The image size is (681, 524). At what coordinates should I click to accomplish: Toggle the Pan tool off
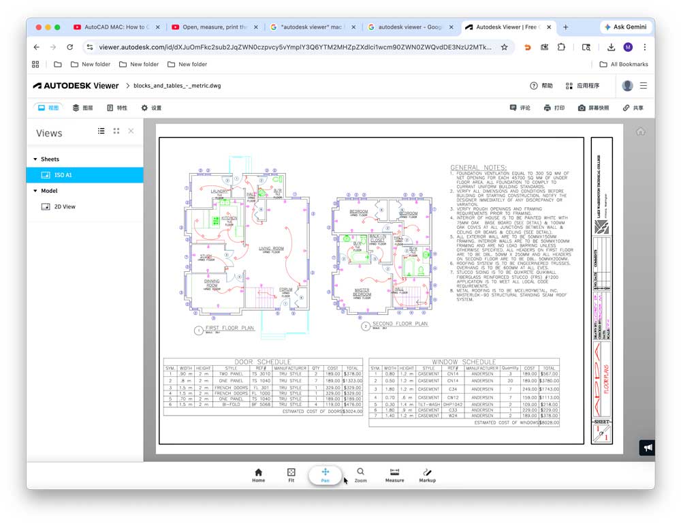(x=325, y=474)
